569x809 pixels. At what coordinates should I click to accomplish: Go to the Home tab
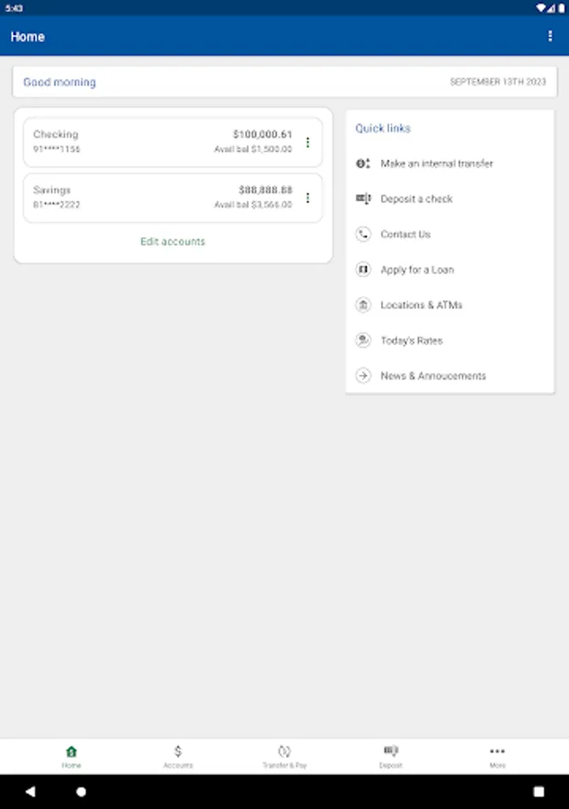tap(71, 756)
